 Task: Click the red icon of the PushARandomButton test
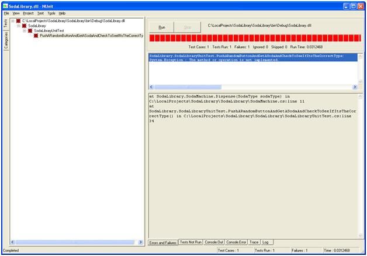pyautogui.click(x=36, y=36)
